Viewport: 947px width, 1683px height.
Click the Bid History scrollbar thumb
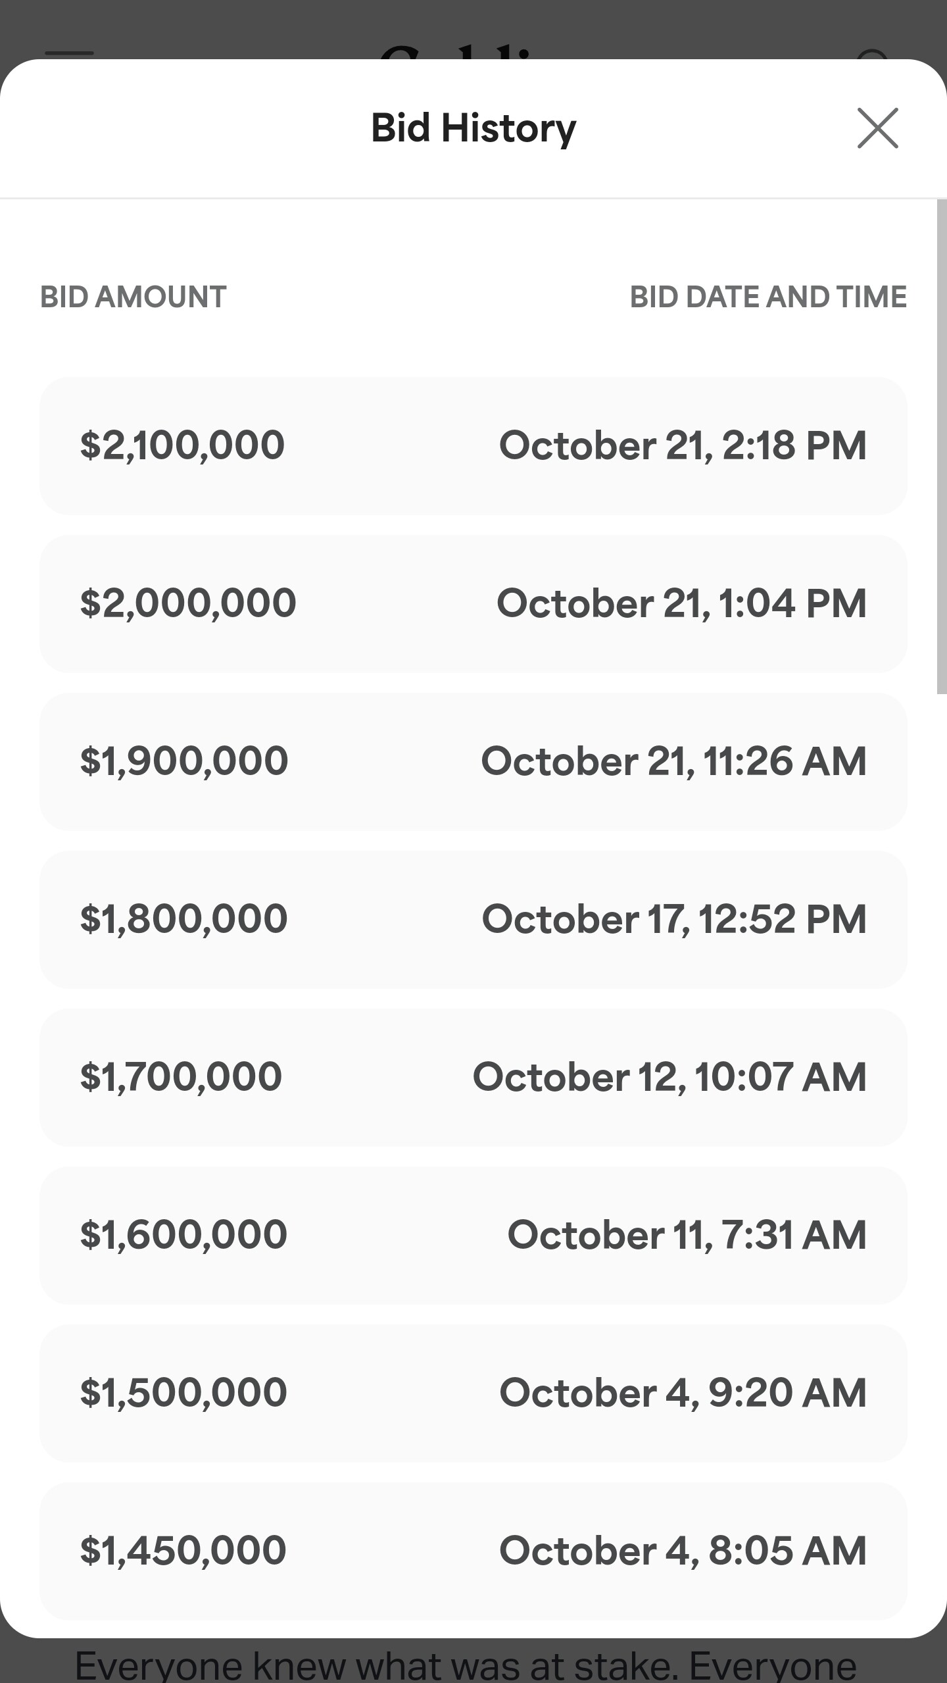coord(941,447)
